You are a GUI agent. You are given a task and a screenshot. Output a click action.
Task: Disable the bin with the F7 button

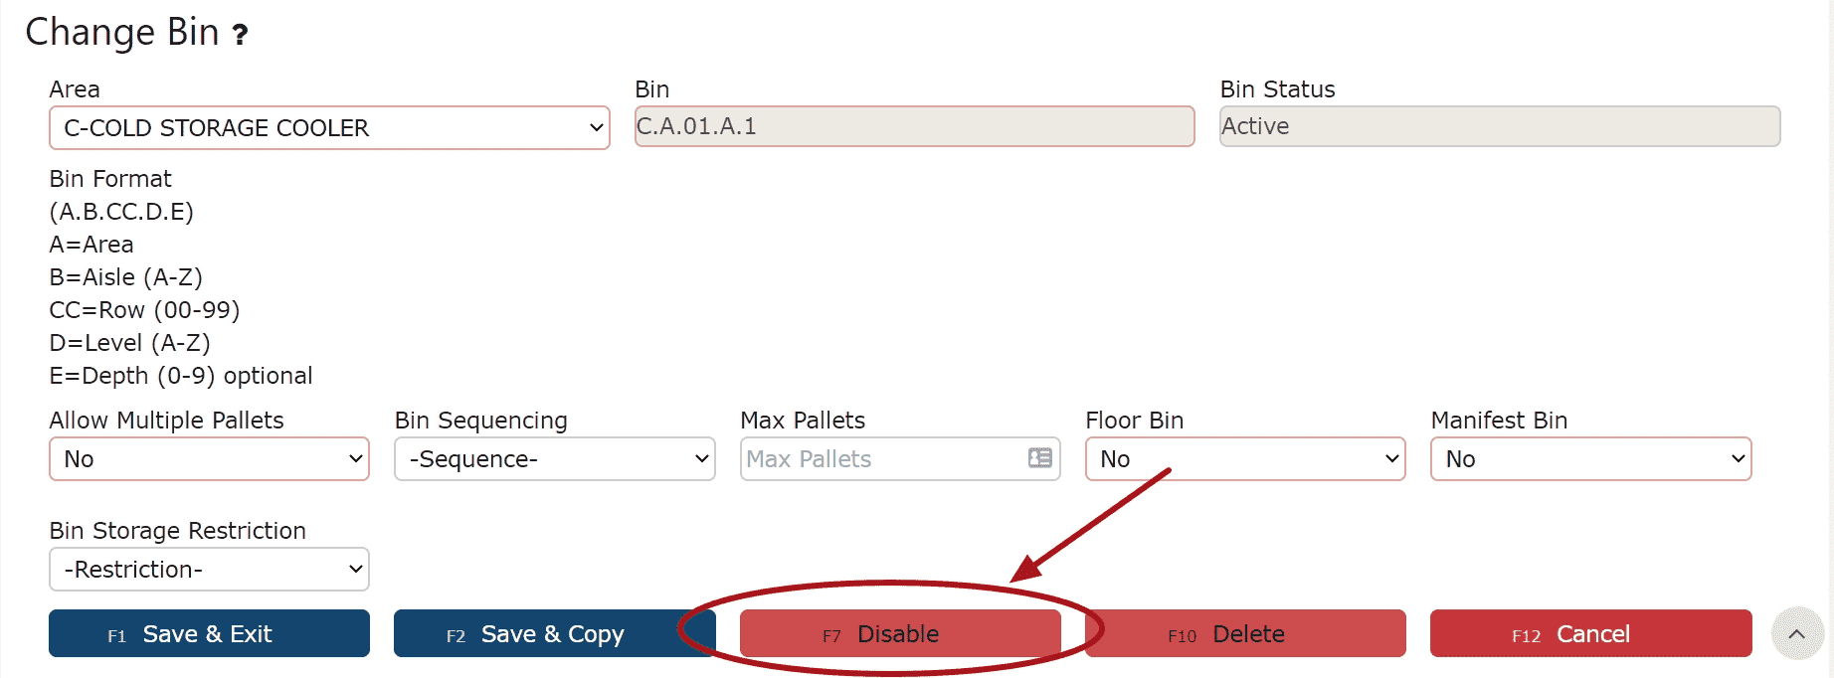[900, 633]
